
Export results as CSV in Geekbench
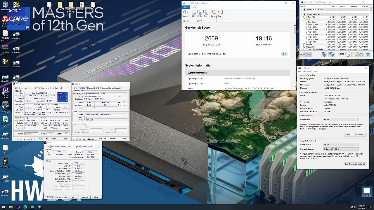tap(193, 13)
